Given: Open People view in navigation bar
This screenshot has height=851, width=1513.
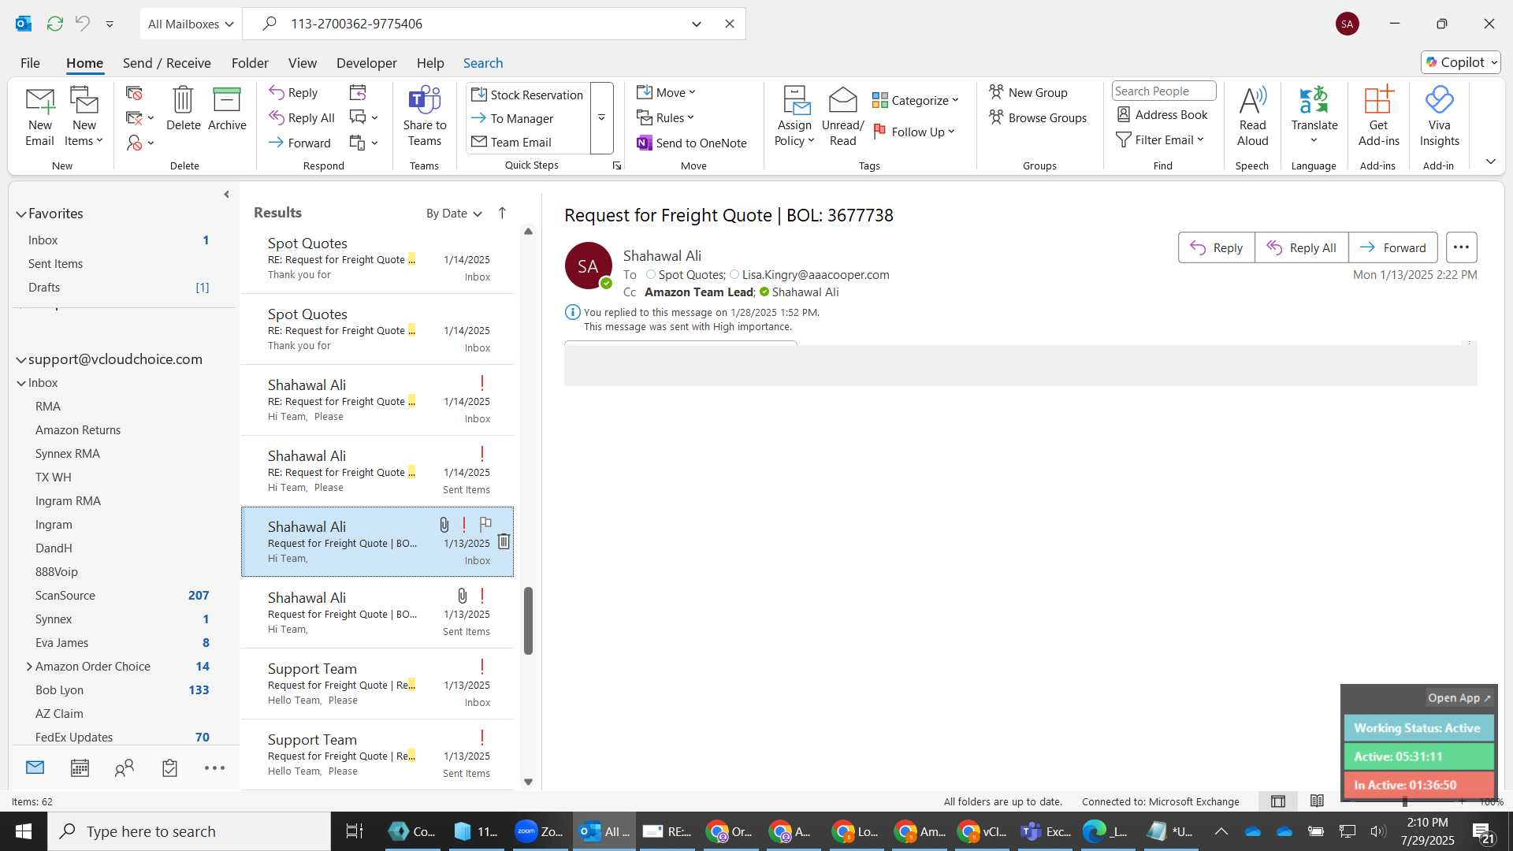Looking at the screenshot, I should tap(125, 767).
